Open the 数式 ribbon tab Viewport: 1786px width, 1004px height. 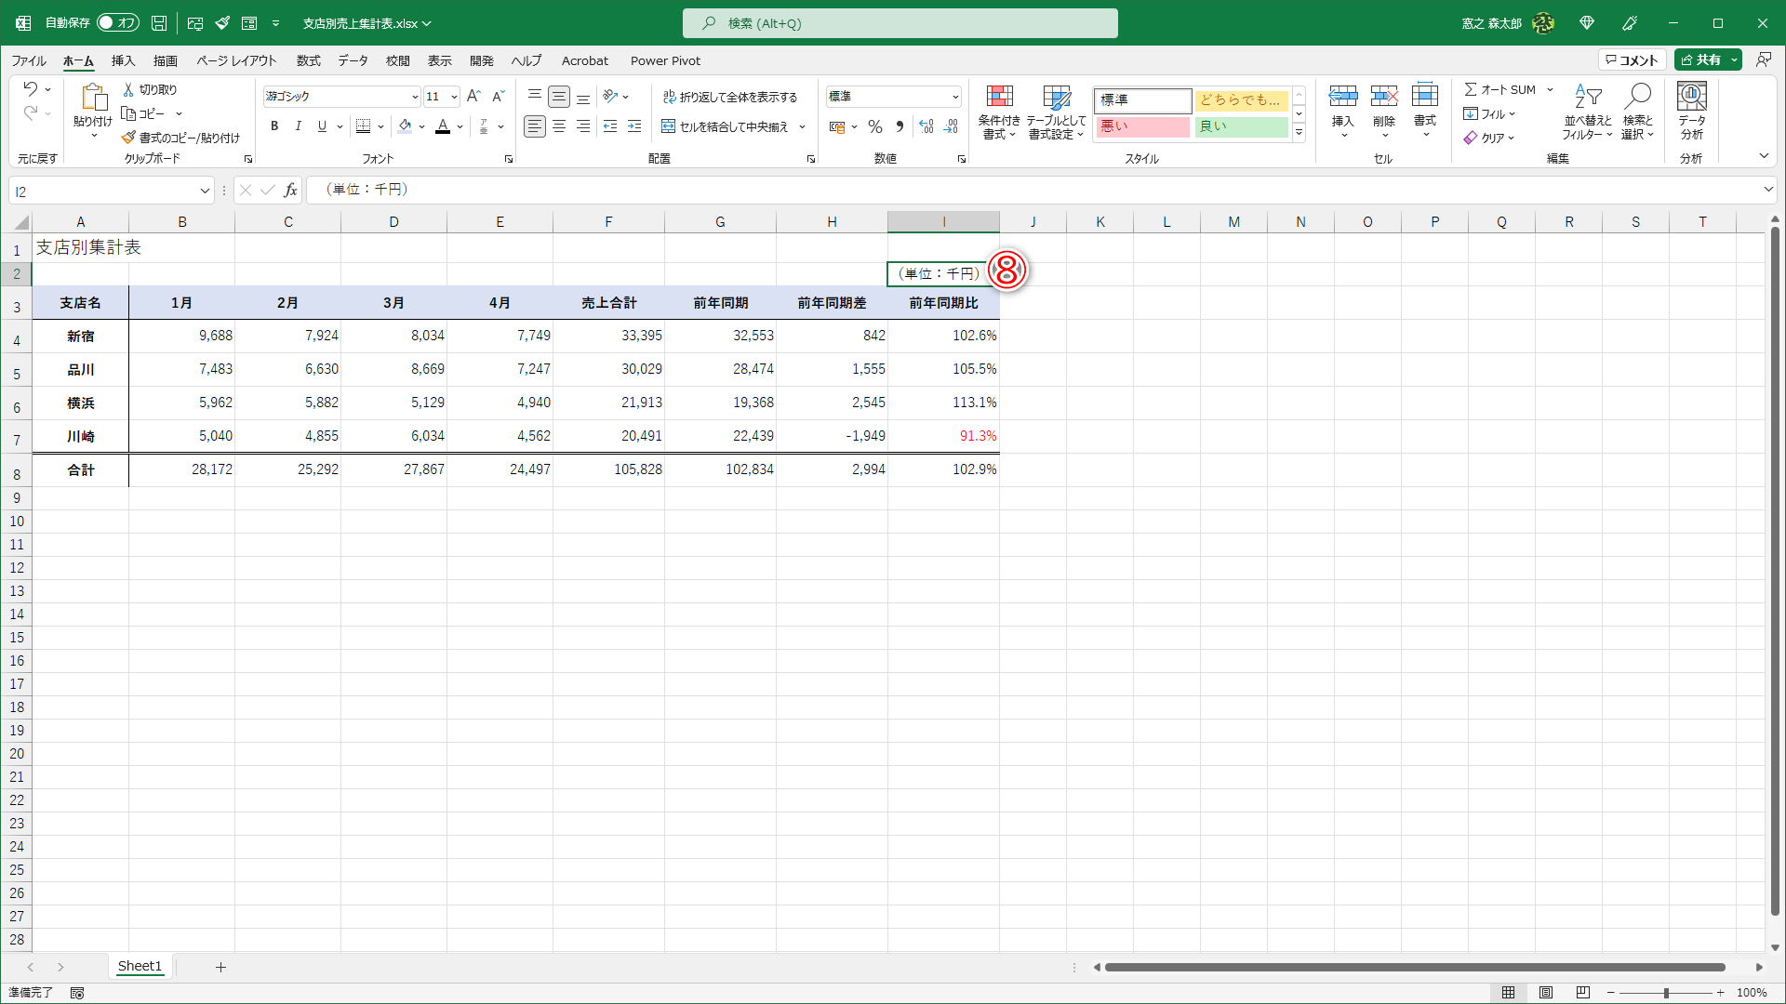click(x=308, y=60)
